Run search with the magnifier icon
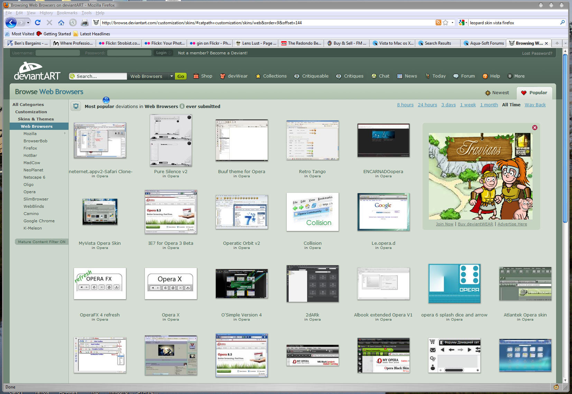 [x=562, y=23]
